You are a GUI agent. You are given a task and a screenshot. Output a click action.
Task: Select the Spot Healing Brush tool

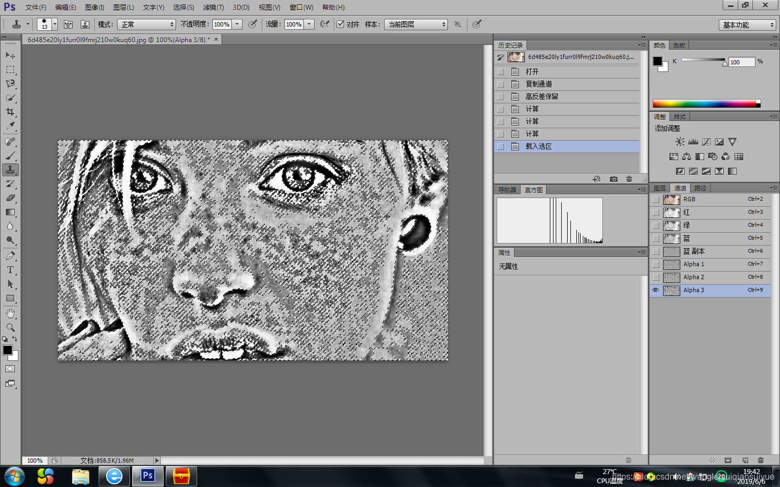(10, 142)
